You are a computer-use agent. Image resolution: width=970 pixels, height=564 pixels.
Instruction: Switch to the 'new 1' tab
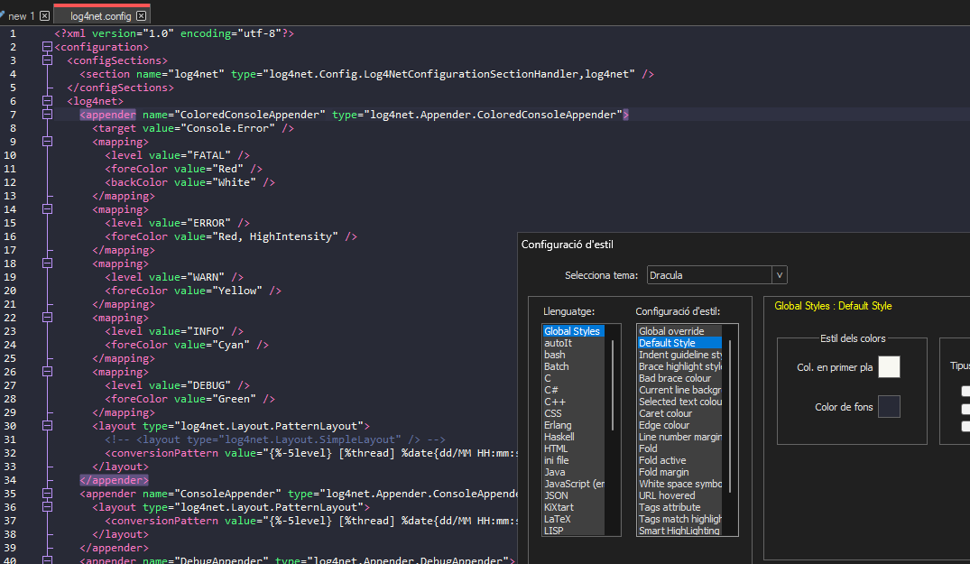tap(22, 16)
